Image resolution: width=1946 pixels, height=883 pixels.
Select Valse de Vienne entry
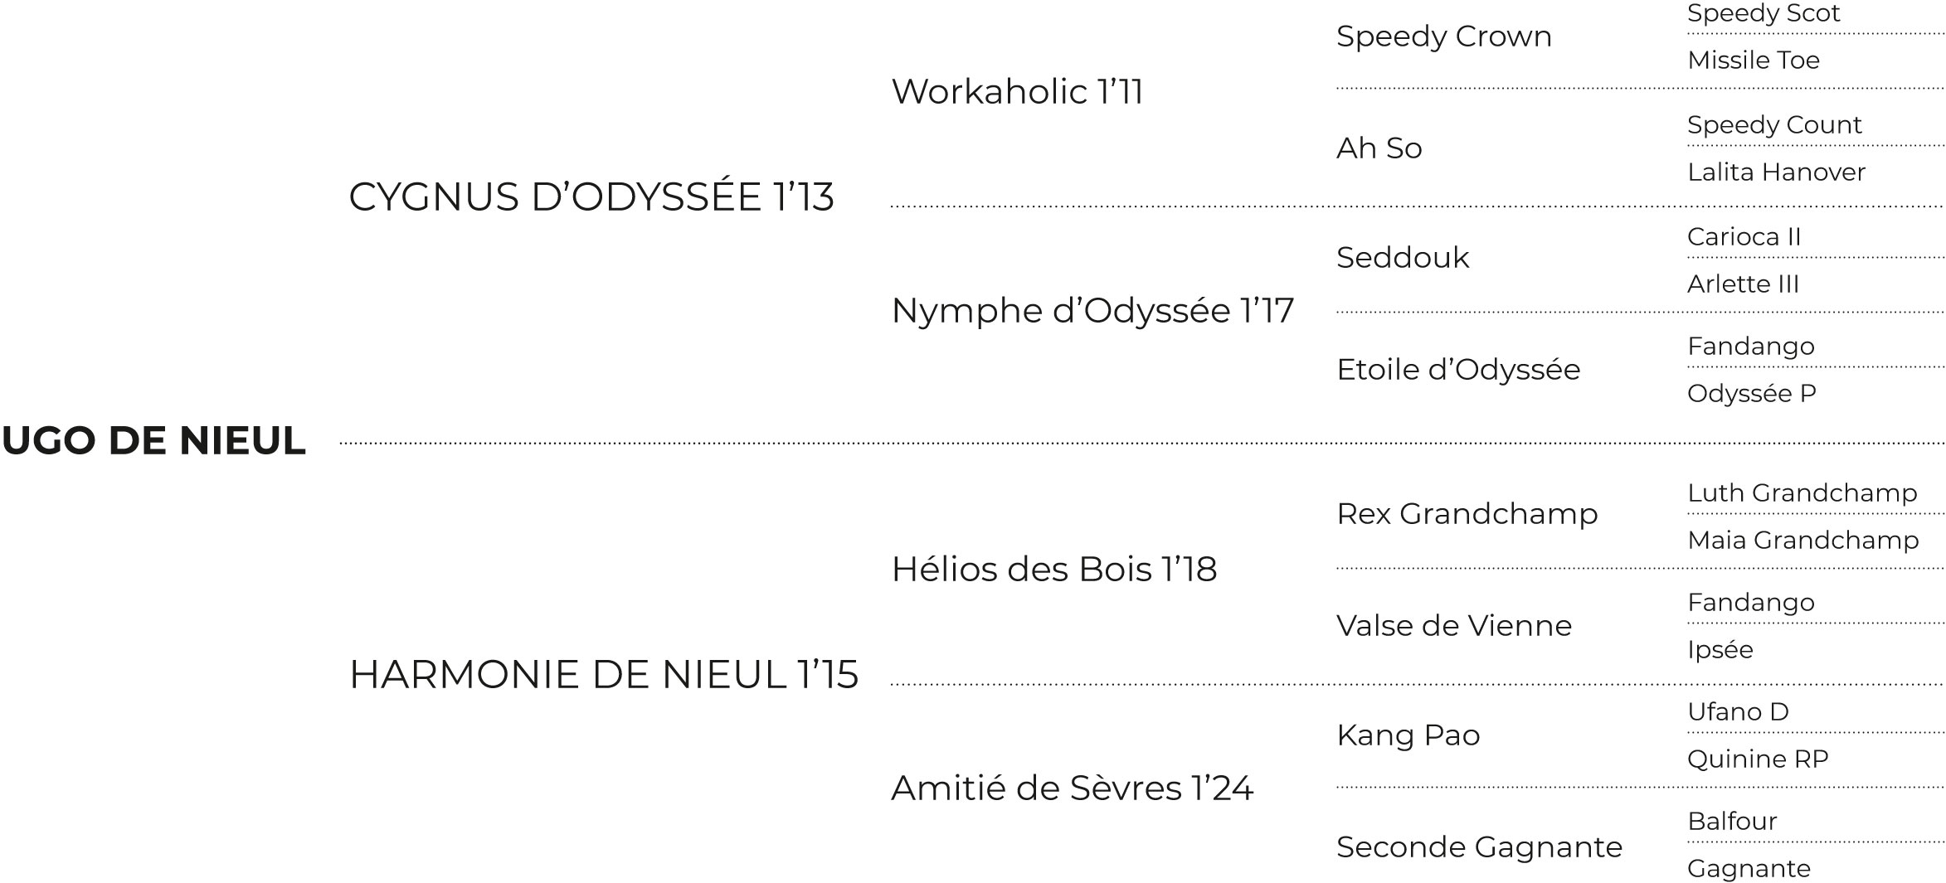[1454, 626]
